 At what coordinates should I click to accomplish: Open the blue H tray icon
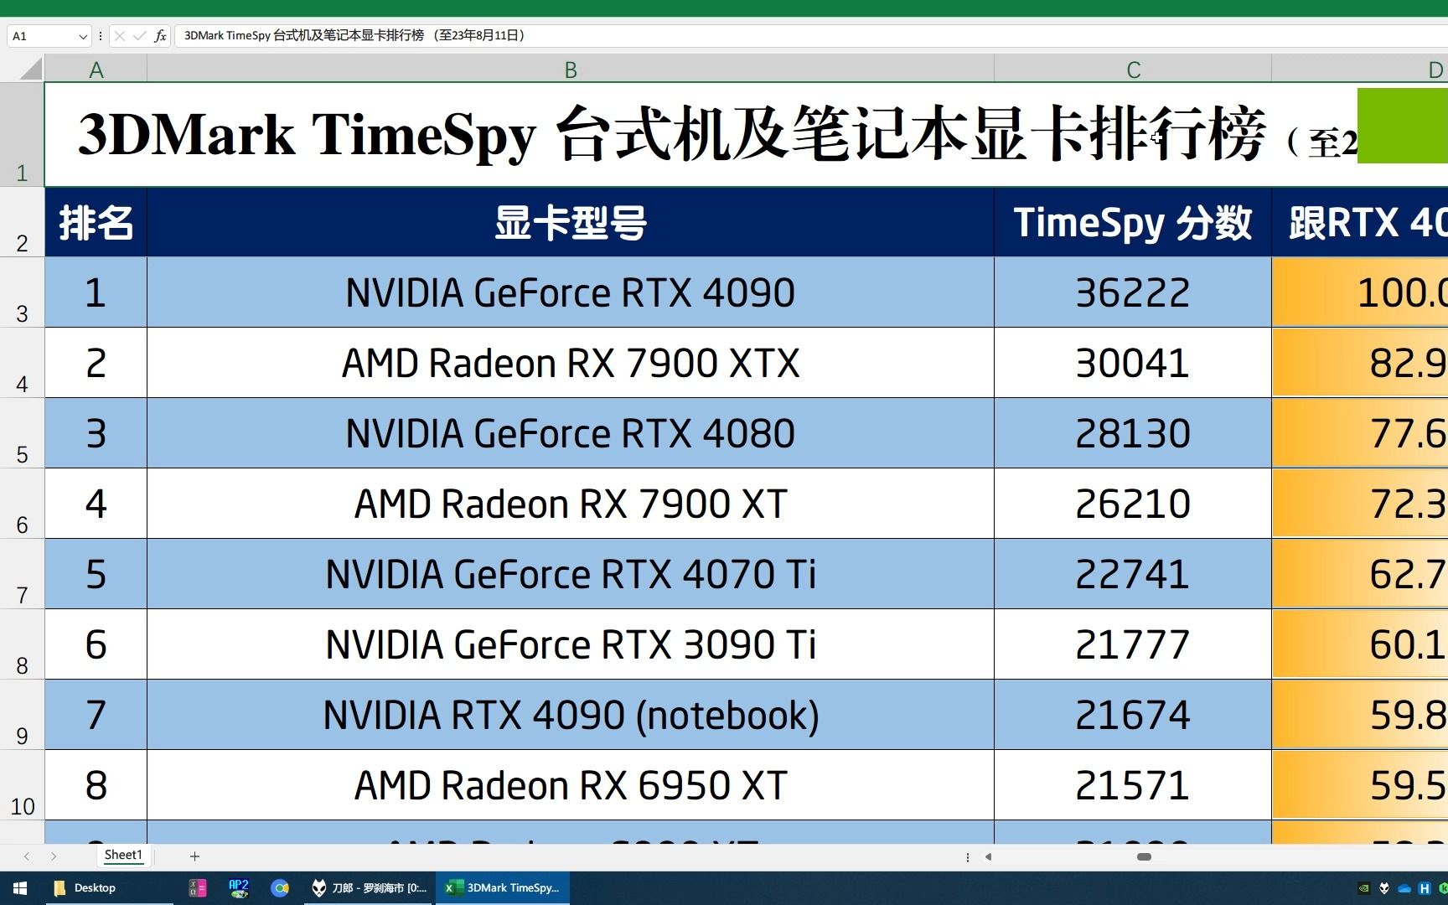(1424, 888)
